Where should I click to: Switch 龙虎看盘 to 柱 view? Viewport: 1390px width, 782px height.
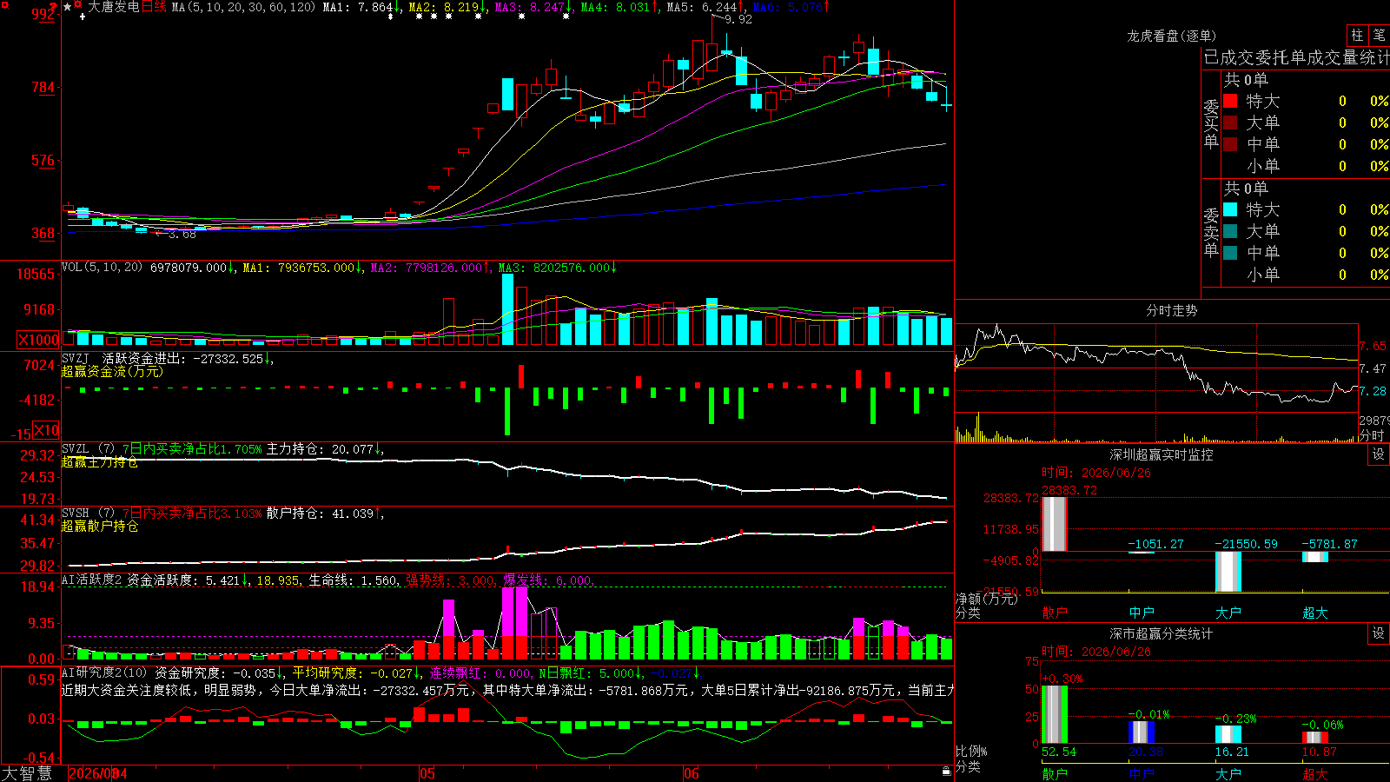point(1357,35)
